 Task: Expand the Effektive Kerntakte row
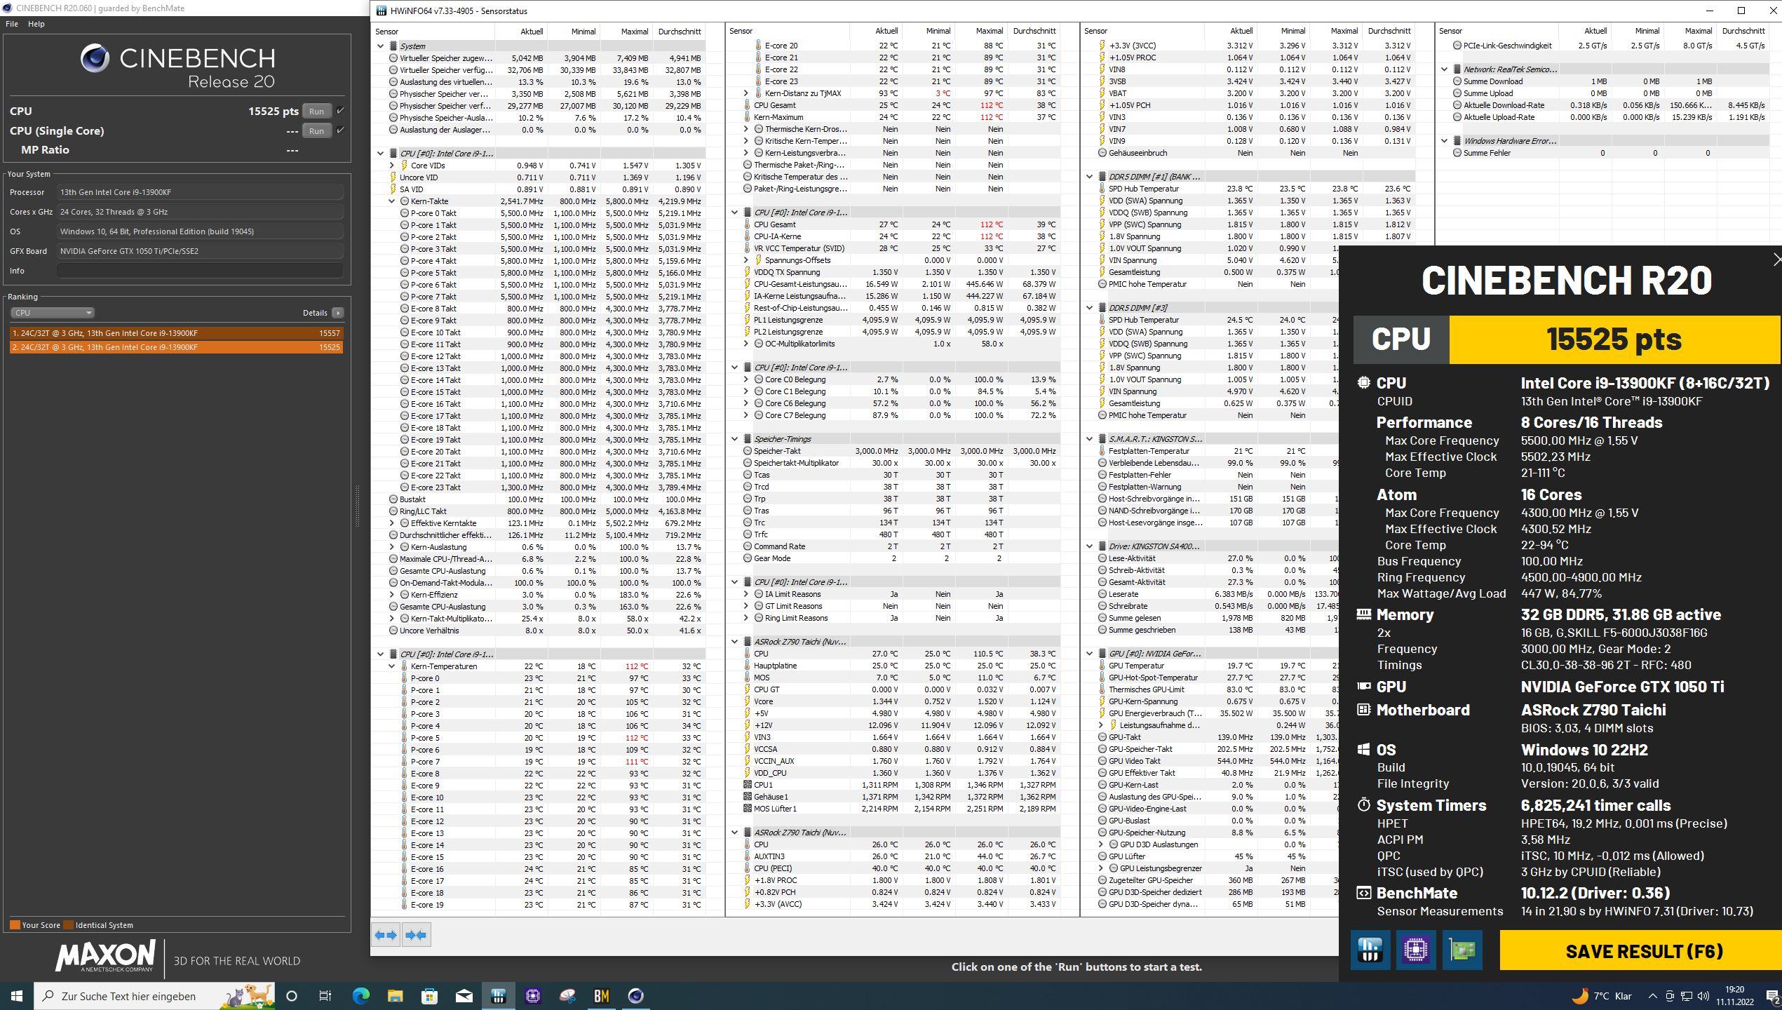392,523
